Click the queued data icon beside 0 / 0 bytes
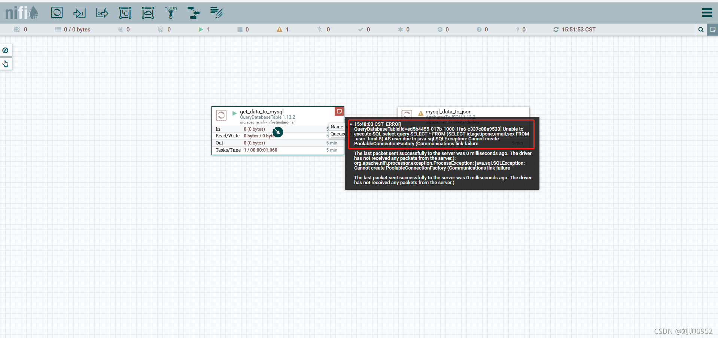 (58, 30)
